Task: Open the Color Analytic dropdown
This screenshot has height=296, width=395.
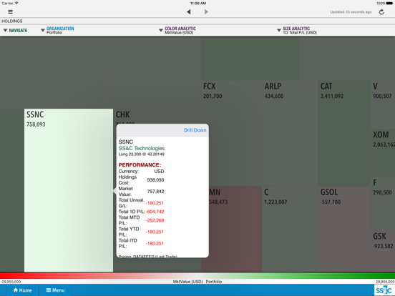Action: pos(177,31)
